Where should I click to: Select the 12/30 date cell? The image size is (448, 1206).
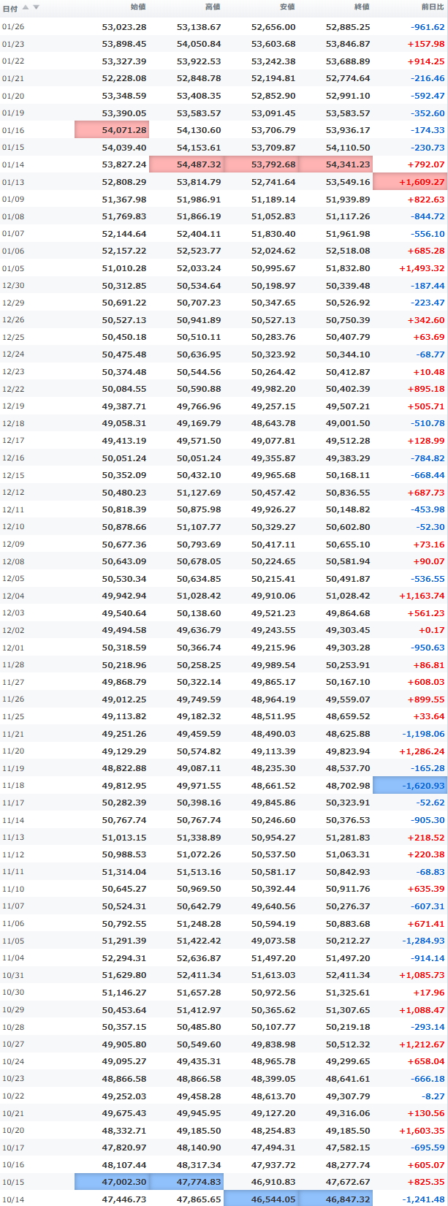[13, 286]
